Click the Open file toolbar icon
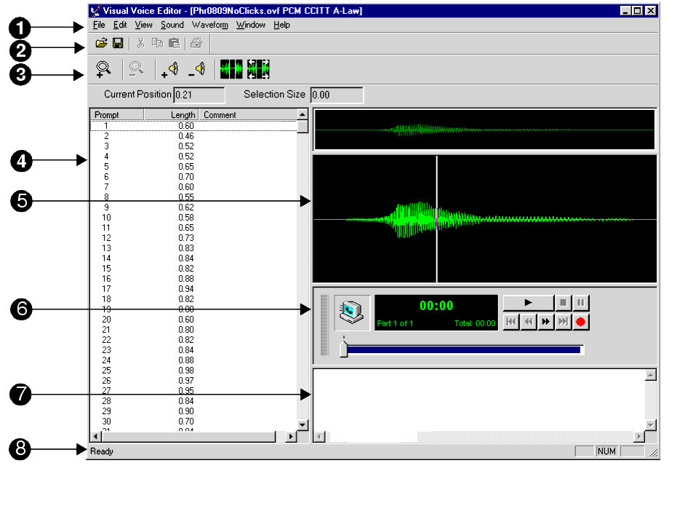 point(102,43)
